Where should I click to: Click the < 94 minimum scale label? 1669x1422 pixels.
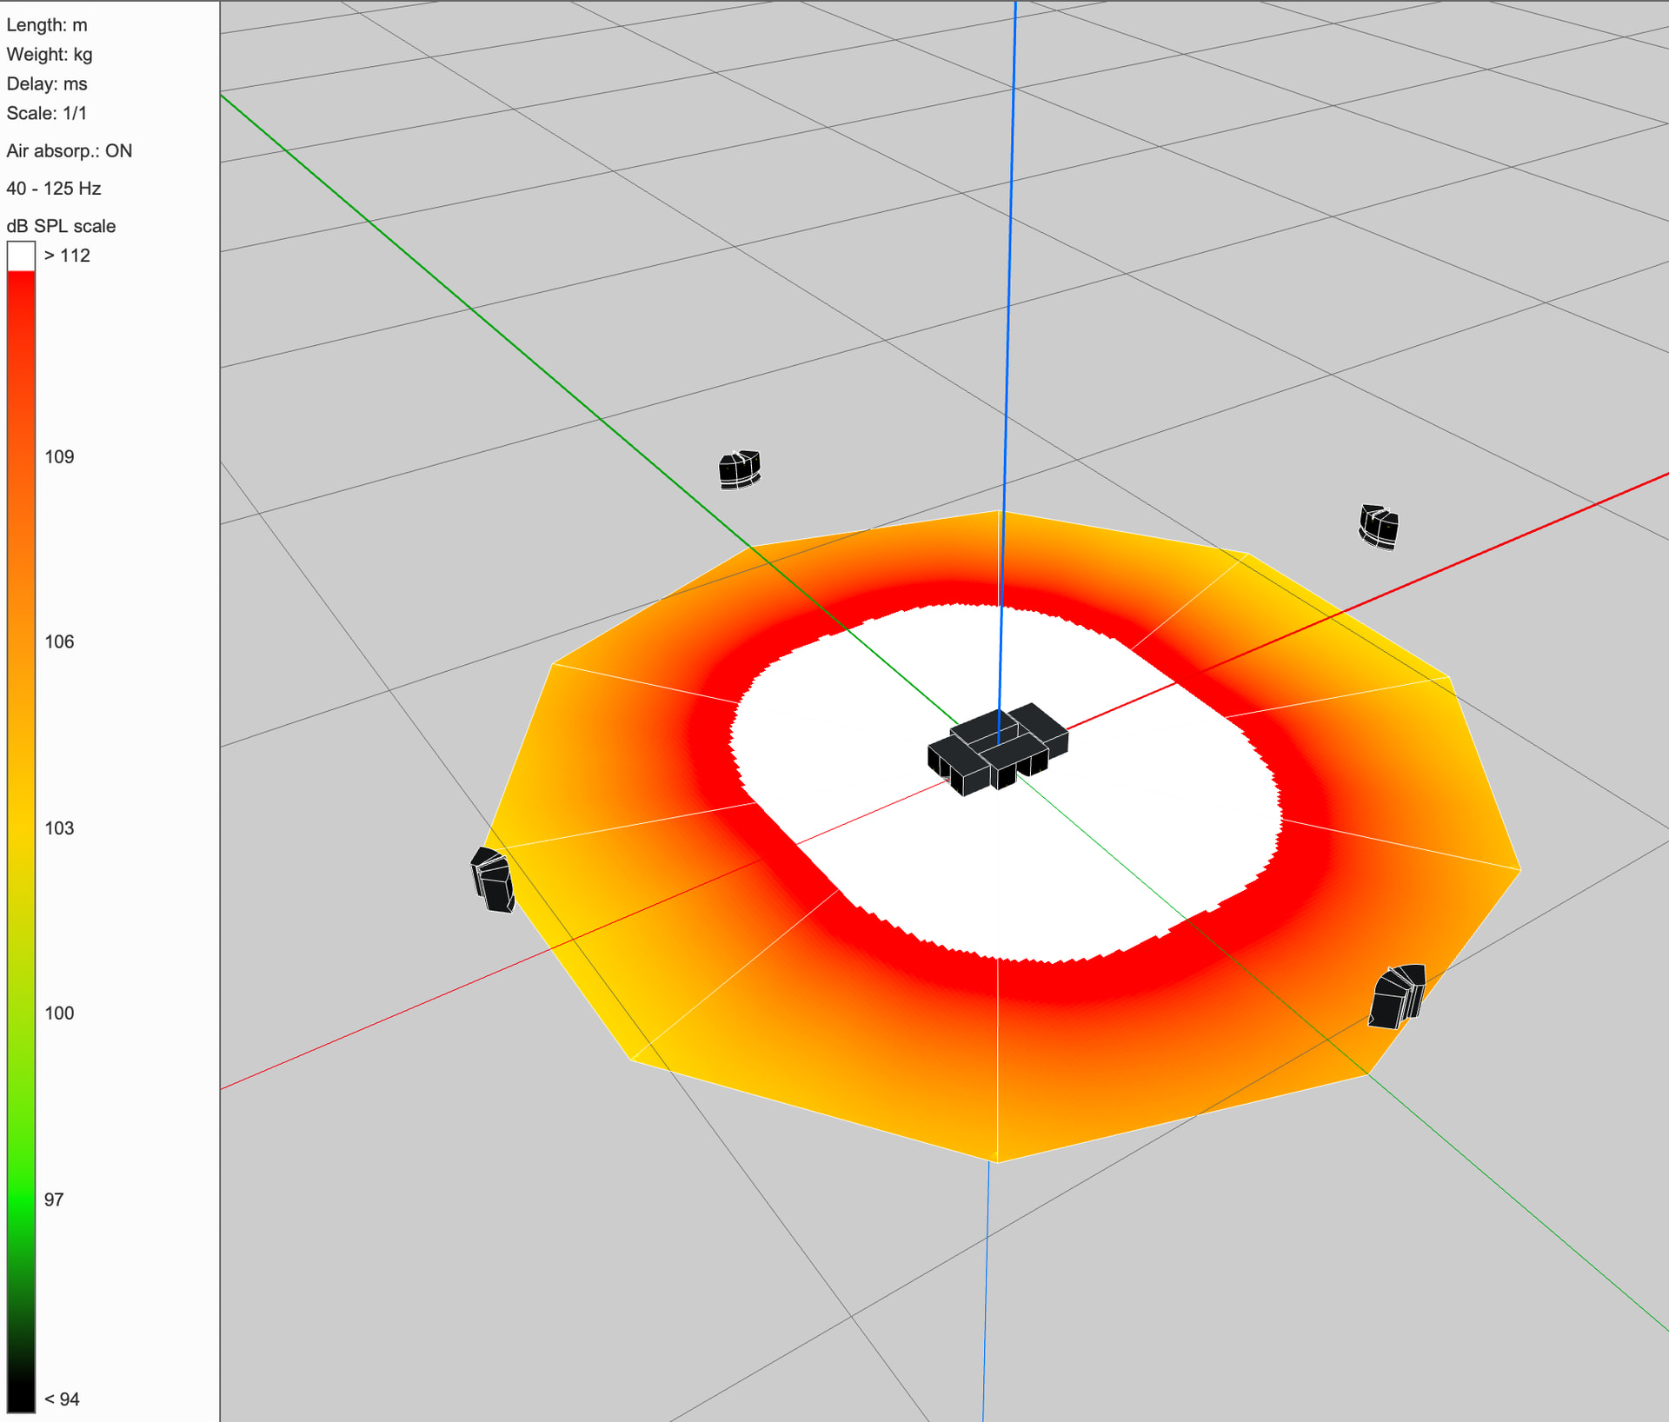point(62,1399)
